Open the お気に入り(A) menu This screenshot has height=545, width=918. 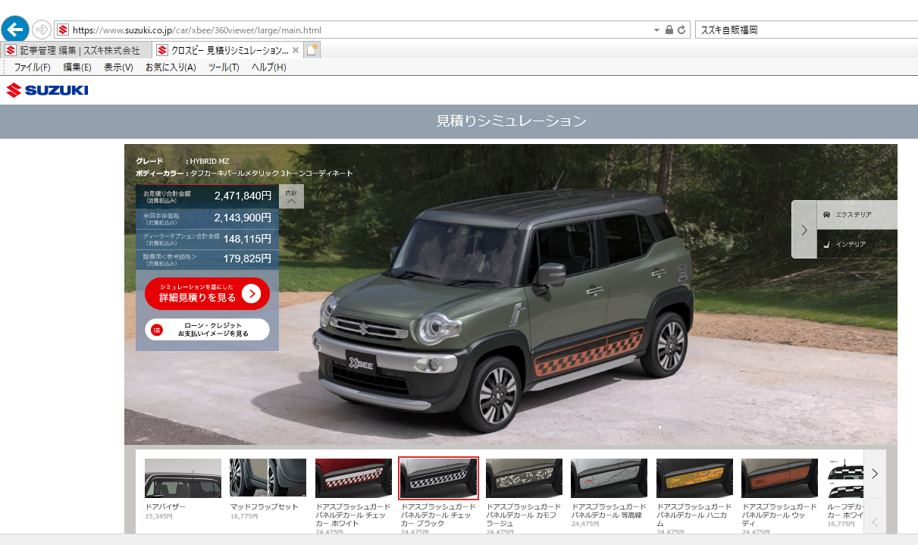171,67
